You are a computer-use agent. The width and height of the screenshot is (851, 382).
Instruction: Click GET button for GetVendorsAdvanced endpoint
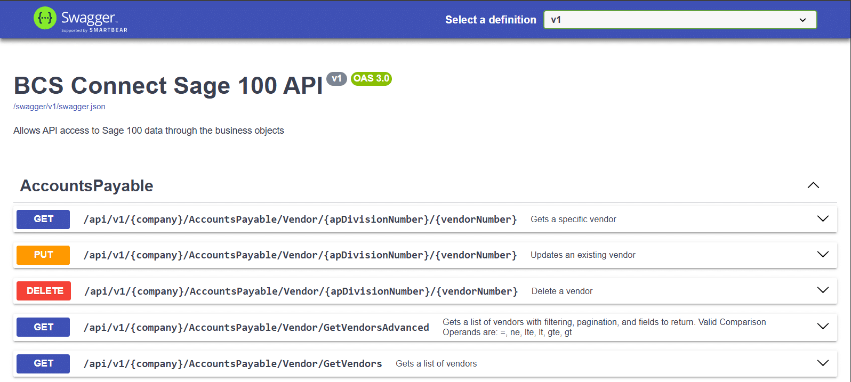[43, 327]
